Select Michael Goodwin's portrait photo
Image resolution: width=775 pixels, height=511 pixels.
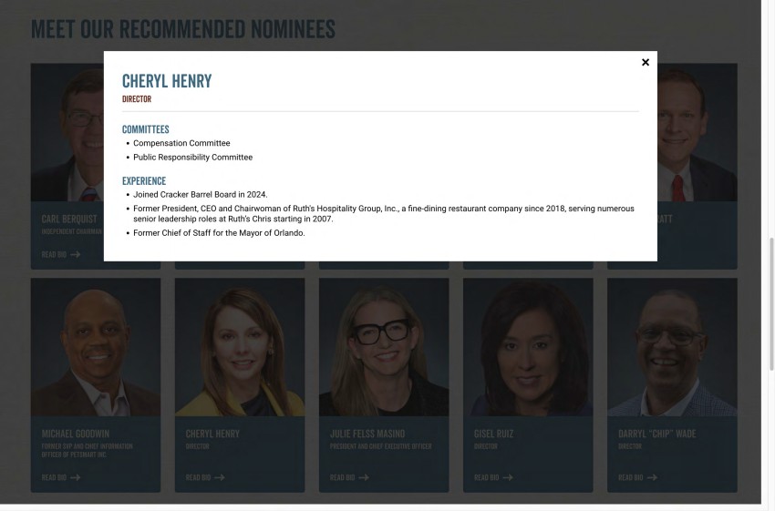[96, 347]
